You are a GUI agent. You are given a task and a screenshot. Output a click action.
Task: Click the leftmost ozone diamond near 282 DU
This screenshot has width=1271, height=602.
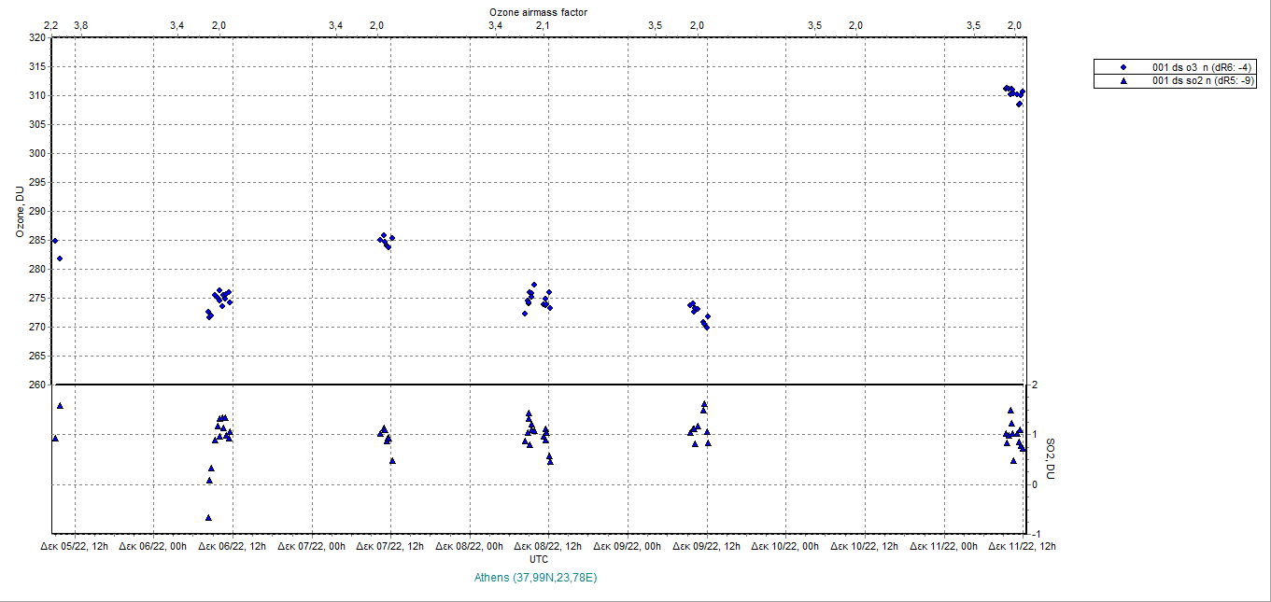click(x=60, y=259)
